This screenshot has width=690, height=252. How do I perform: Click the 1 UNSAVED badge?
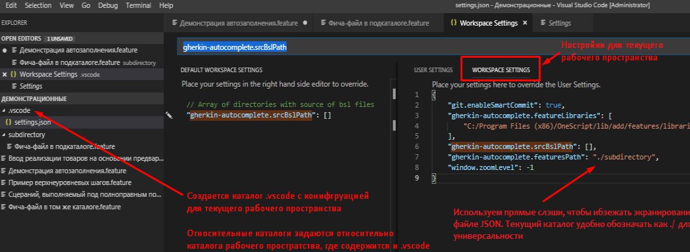pos(59,39)
